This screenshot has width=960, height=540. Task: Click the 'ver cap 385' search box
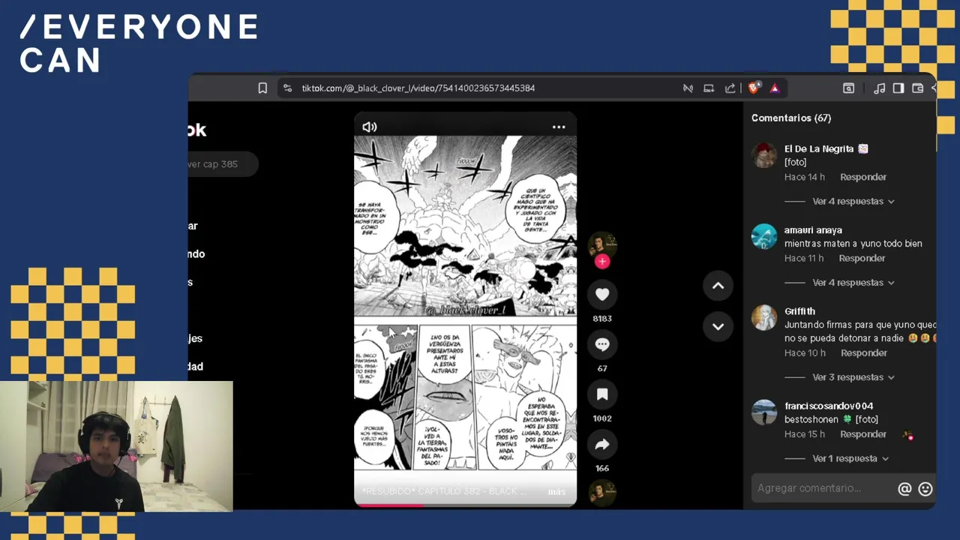223,164
